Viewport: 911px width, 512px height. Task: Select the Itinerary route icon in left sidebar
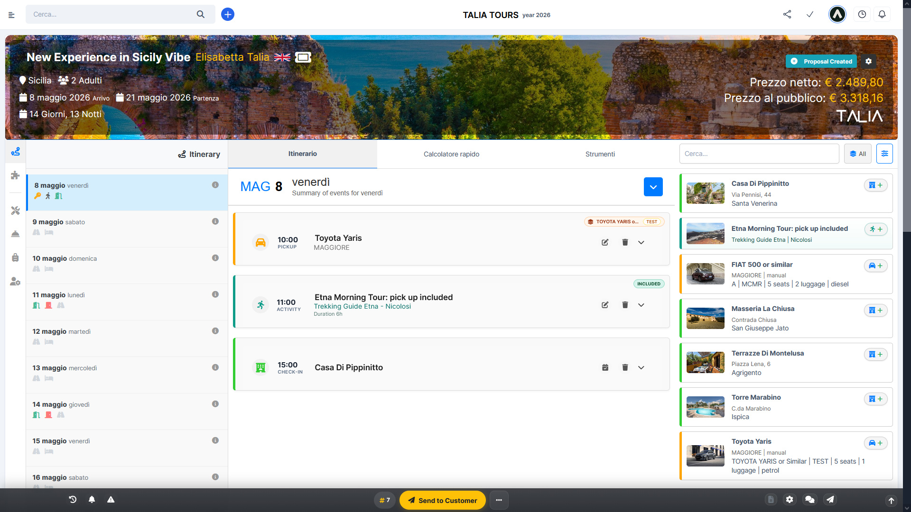pos(15,152)
